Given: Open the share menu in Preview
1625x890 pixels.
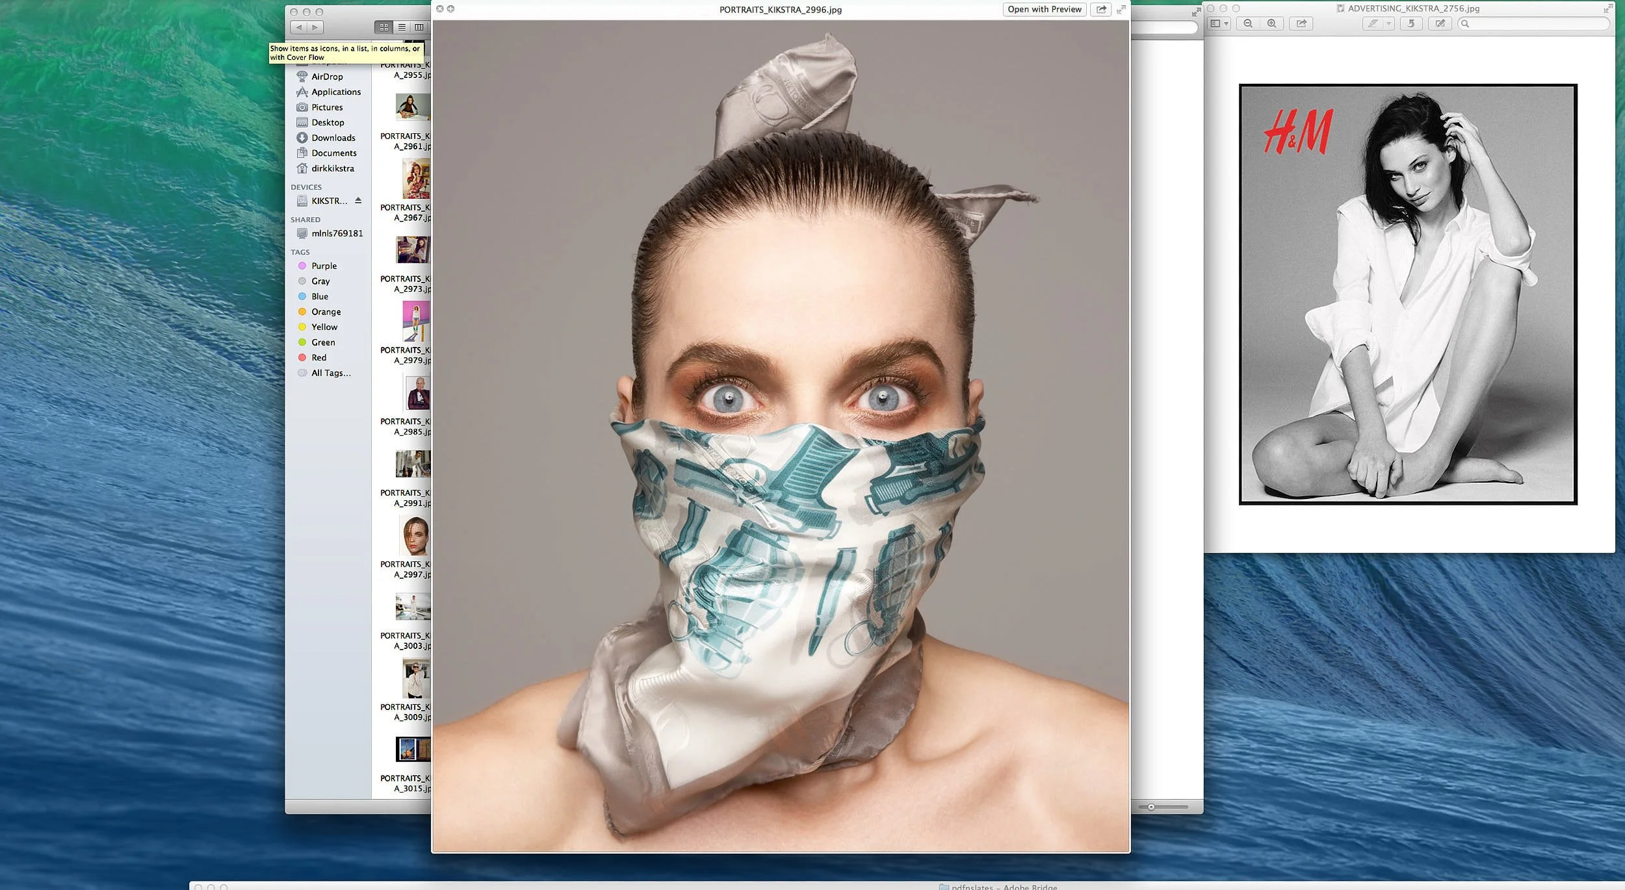Looking at the screenshot, I should coord(1302,23).
